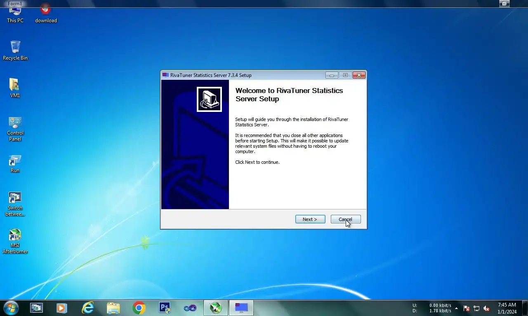This screenshot has height=316, width=528.
Task: Click the network speed meter on taskbar
Action: click(432, 308)
